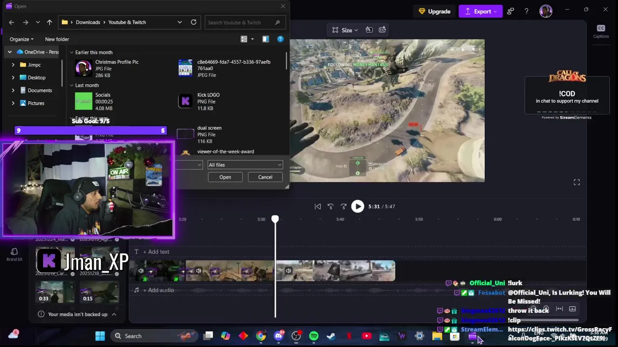Go up one folder level
Viewport: 618px width, 347px height.
coord(49,22)
